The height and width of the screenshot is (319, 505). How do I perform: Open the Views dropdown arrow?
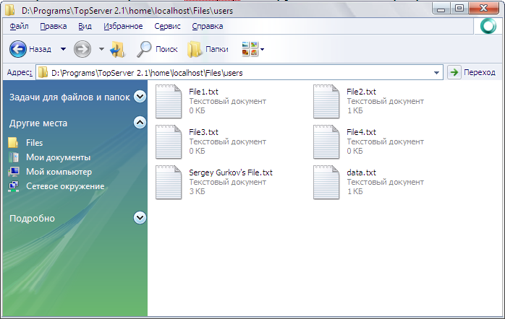262,49
